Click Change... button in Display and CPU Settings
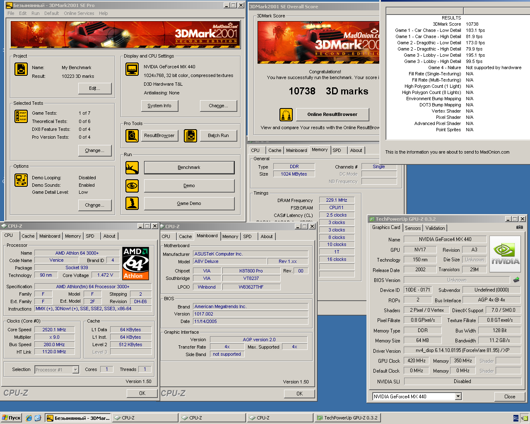 click(x=218, y=106)
